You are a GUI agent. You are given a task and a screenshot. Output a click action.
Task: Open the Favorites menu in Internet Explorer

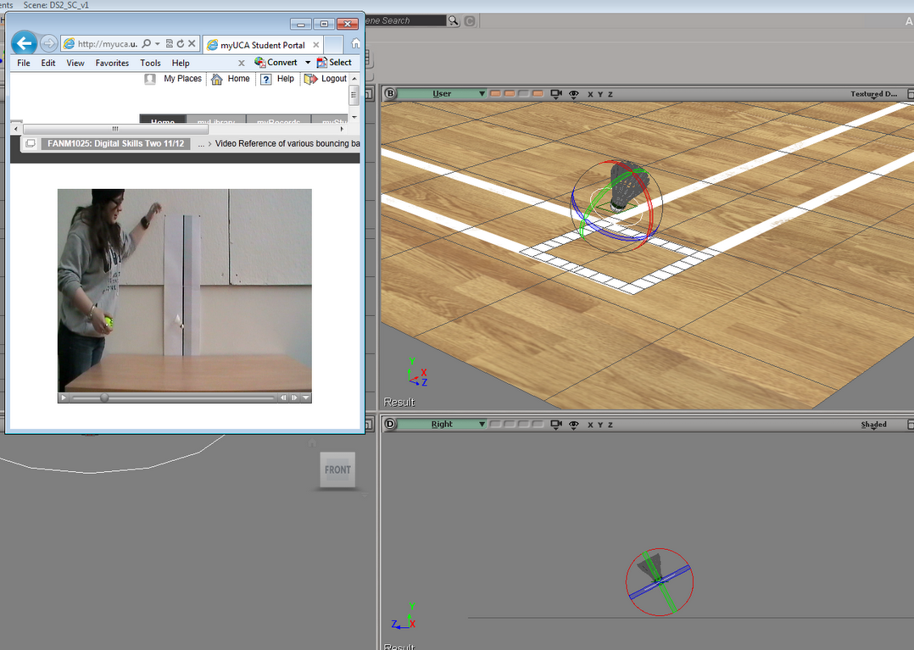[112, 62]
